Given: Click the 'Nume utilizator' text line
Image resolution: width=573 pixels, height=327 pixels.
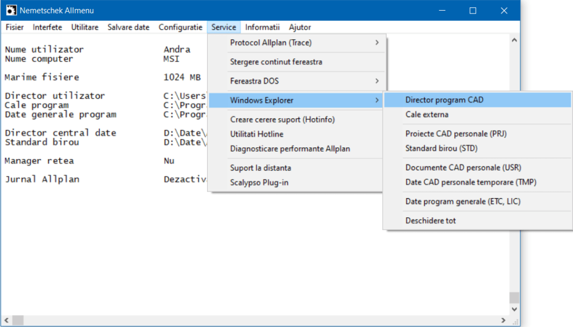Looking at the screenshot, I should click(x=44, y=49).
